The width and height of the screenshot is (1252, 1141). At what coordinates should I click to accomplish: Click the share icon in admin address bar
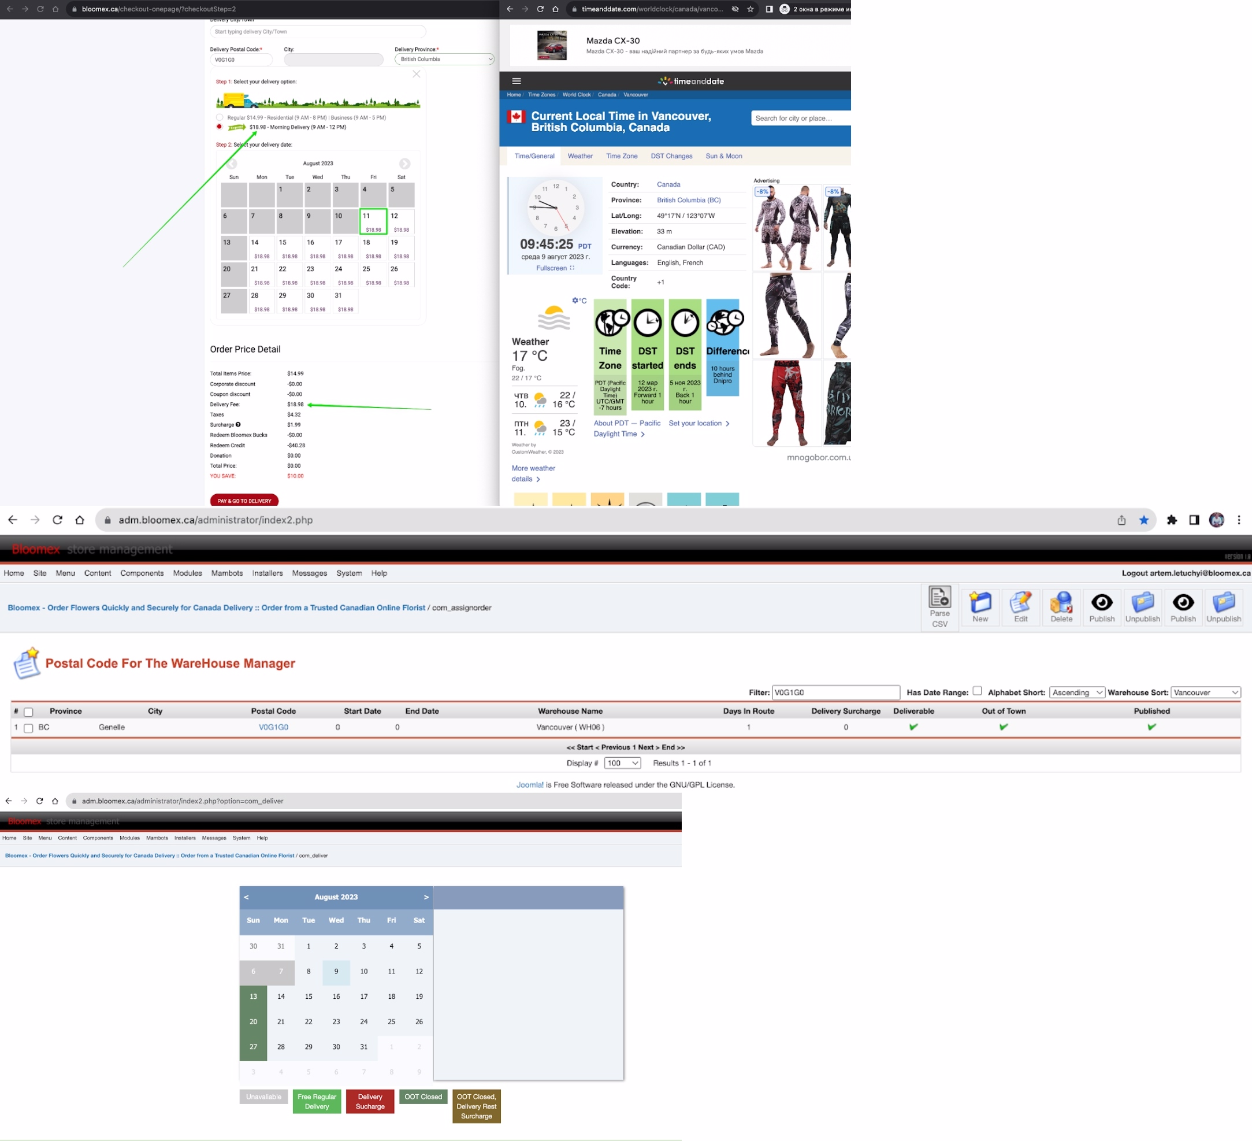coord(1121,520)
